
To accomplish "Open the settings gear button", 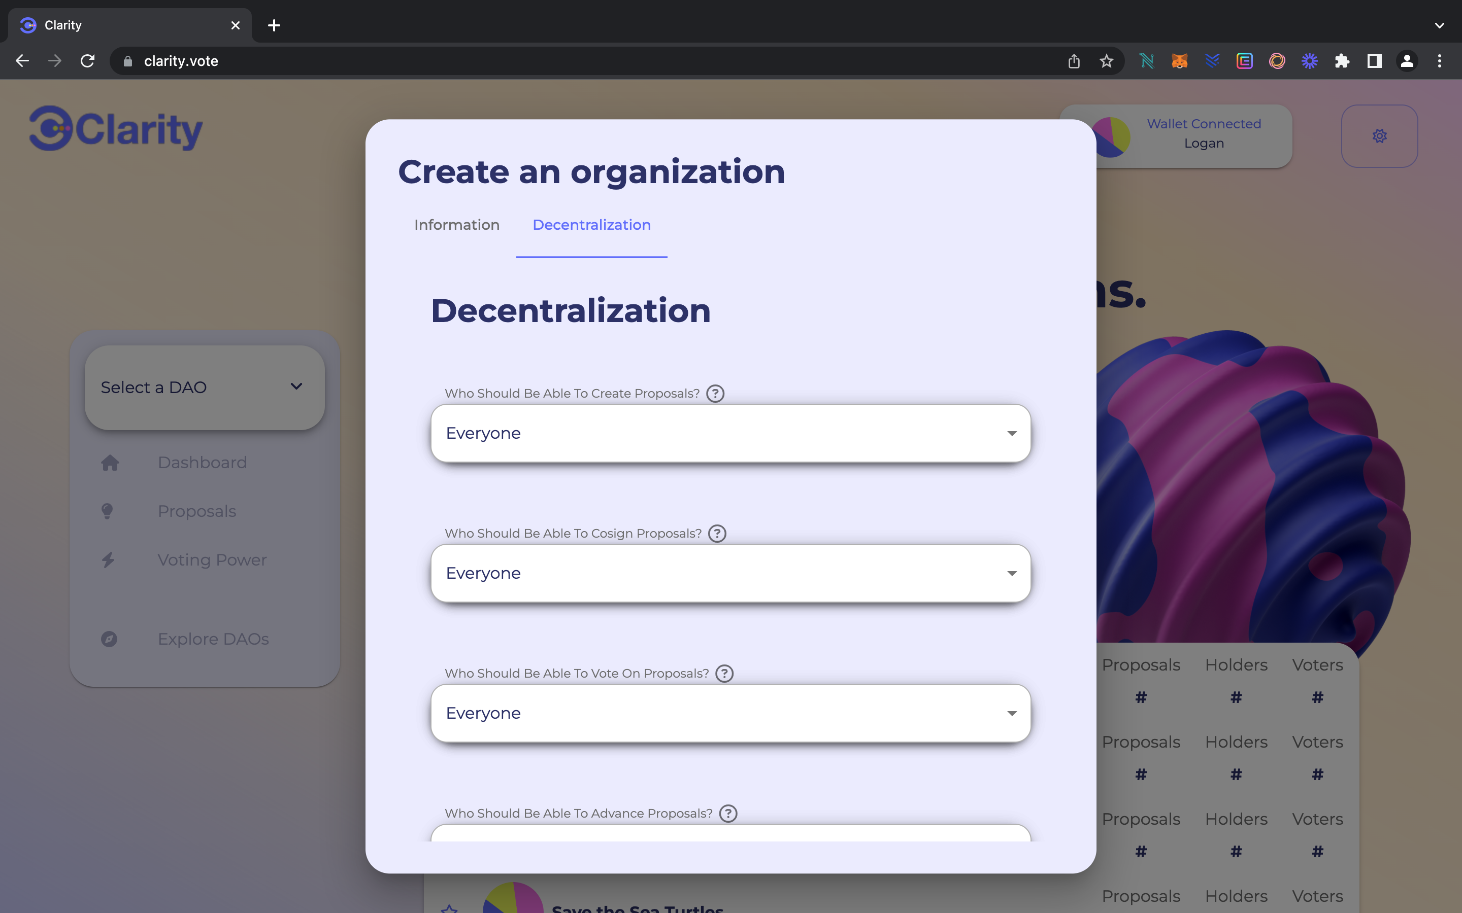I will pos(1379,136).
